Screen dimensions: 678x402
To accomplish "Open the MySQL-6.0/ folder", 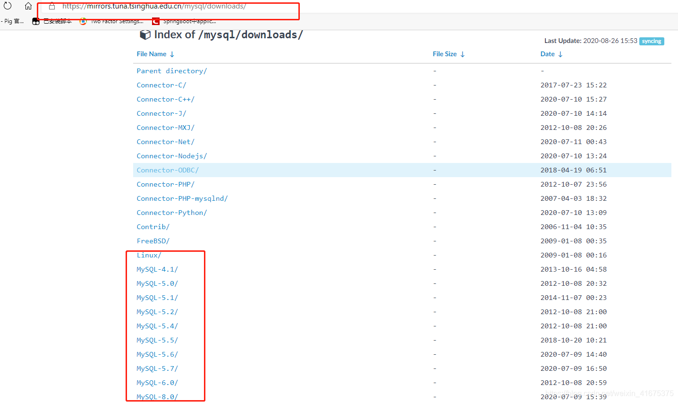I will (x=157, y=383).
